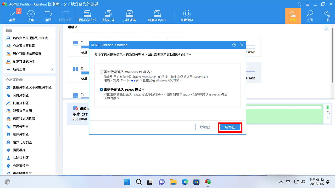Click the here link to download Windows AIK/ADK

click(132, 80)
